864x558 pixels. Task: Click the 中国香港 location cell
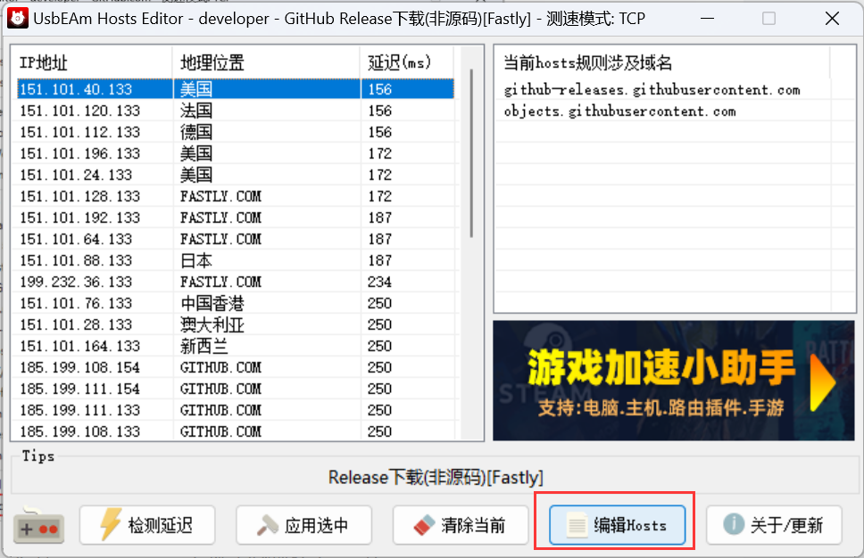coord(212,303)
